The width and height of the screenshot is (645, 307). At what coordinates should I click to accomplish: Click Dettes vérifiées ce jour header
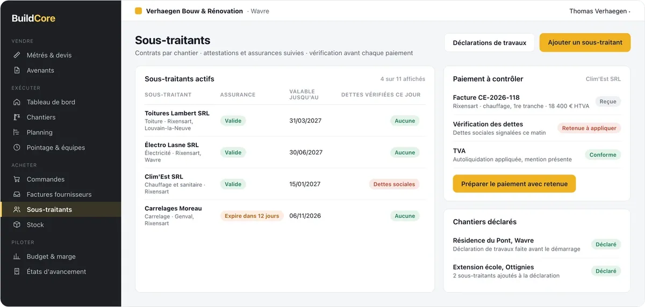[381, 94]
